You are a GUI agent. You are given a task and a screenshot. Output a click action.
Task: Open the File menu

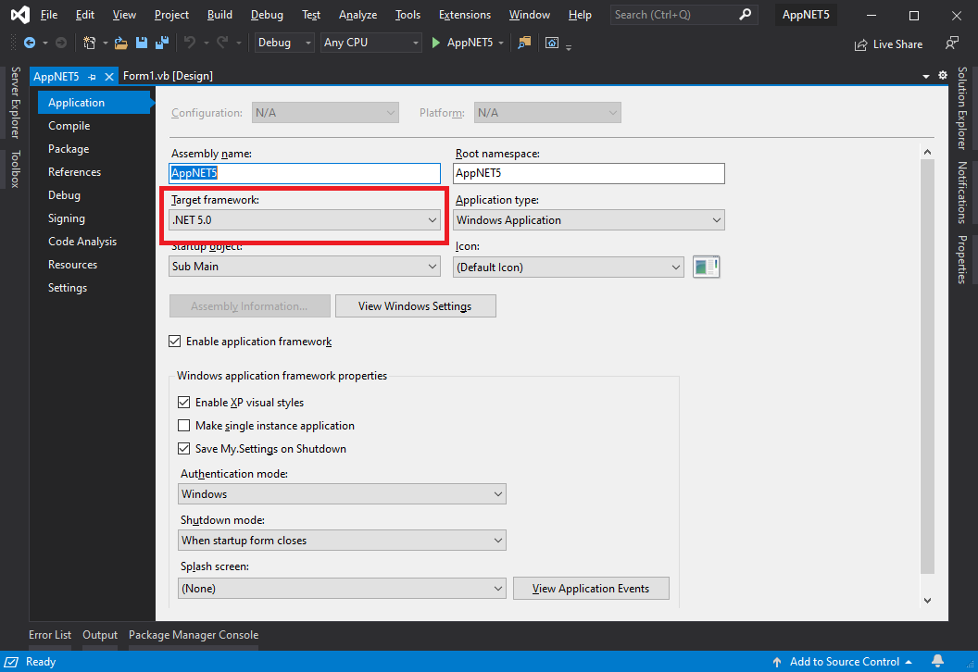click(49, 14)
